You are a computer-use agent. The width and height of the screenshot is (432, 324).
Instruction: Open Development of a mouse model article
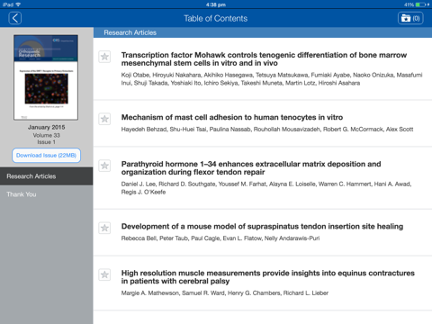tap(262, 226)
